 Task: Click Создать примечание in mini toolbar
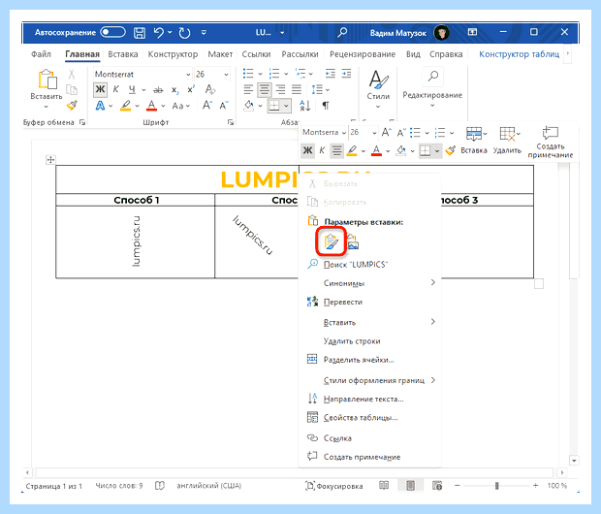click(x=550, y=142)
